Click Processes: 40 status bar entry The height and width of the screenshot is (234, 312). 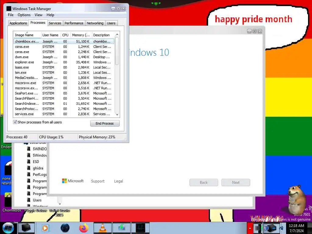point(17,137)
